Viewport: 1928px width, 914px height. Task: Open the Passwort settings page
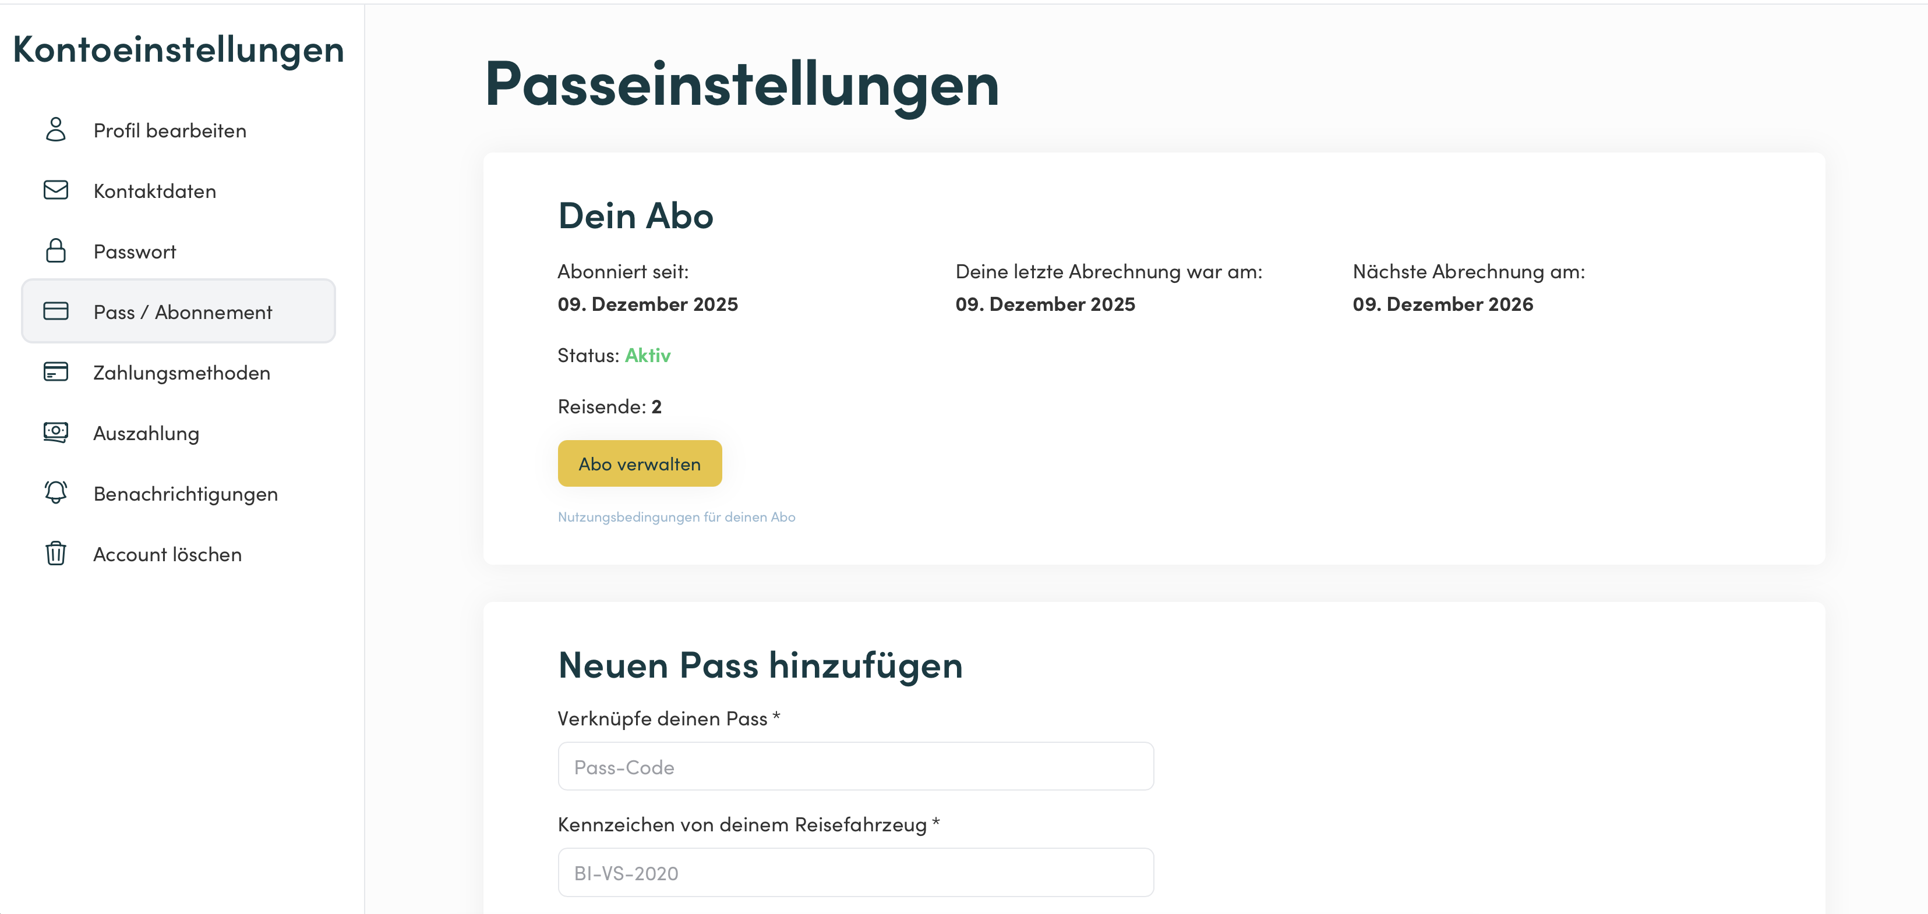135,251
